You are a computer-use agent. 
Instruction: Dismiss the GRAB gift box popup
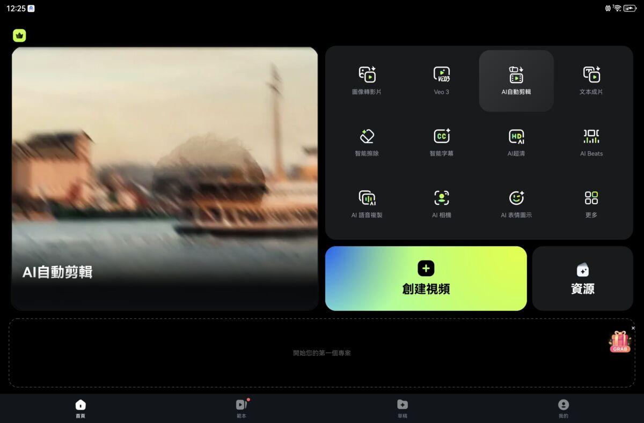(x=633, y=328)
